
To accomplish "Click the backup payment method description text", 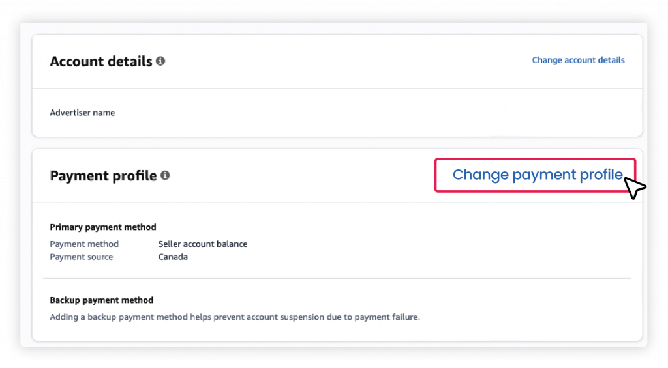I will pos(235,317).
